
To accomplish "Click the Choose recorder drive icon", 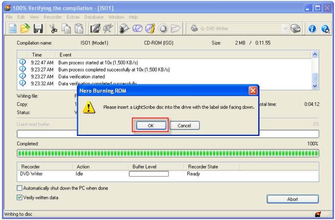I will 296,28.
